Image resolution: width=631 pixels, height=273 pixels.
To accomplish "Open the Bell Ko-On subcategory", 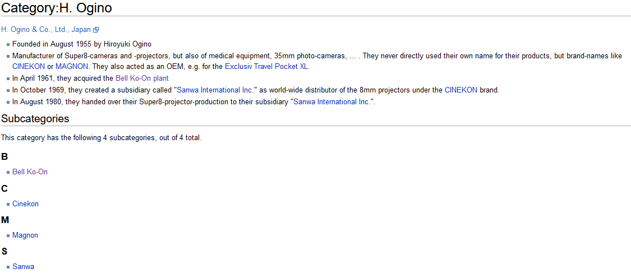I will (x=30, y=172).
